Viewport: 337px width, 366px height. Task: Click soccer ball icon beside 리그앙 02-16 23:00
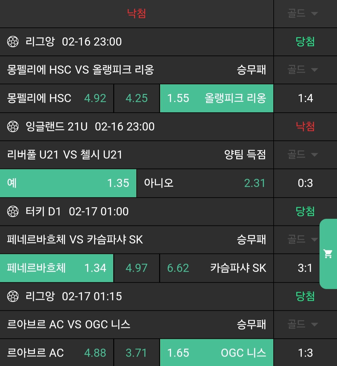tap(13, 42)
